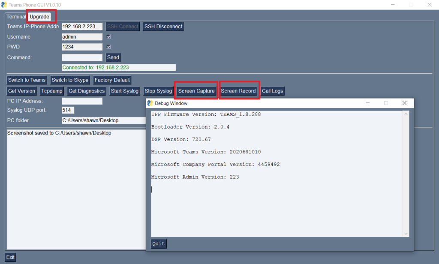The width and height of the screenshot is (439, 264).
Task: Click Switch to Teams button
Action: [x=27, y=80]
